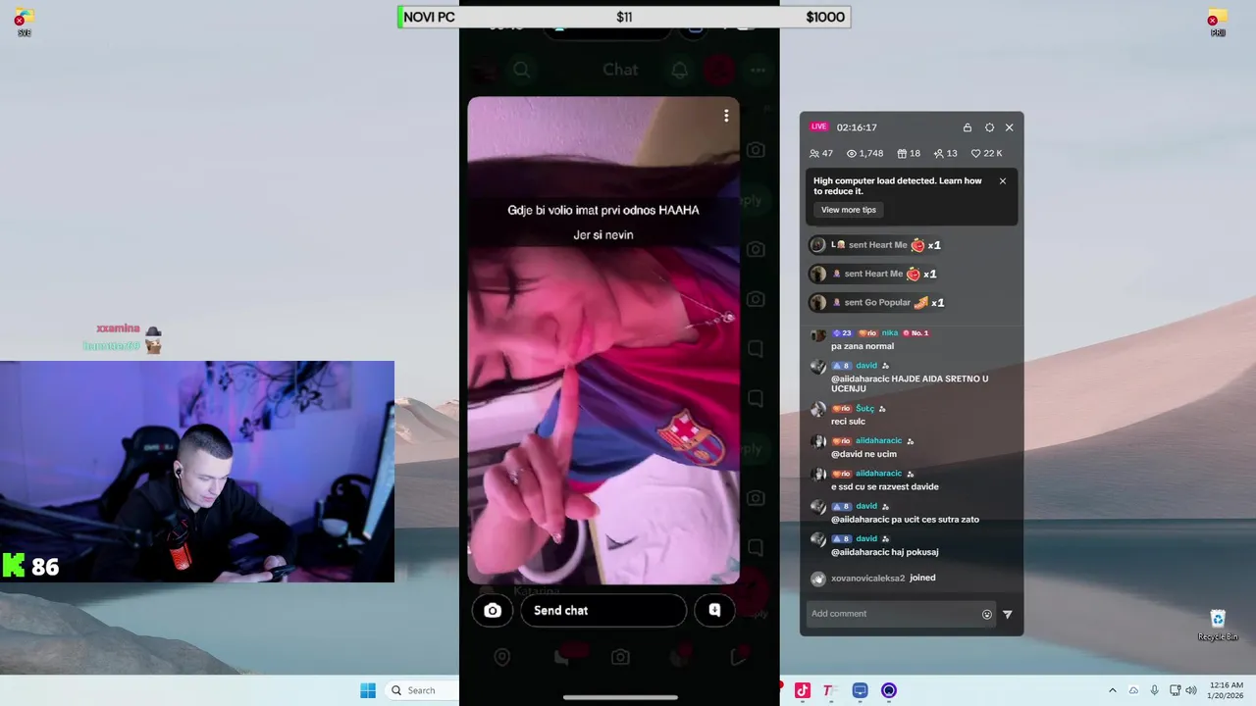This screenshot has height=706, width=1256.
Task: Click the NOVI PC donation goal bar
Action: [624, 17]
